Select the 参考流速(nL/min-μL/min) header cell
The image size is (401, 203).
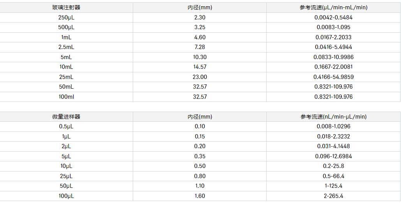click(x=333, y=117)
